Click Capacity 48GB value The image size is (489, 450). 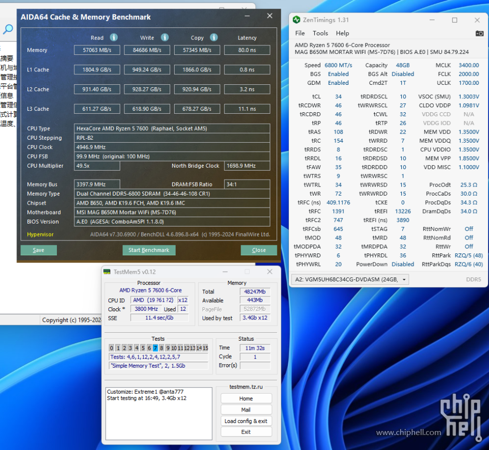(x=403, y=65)
